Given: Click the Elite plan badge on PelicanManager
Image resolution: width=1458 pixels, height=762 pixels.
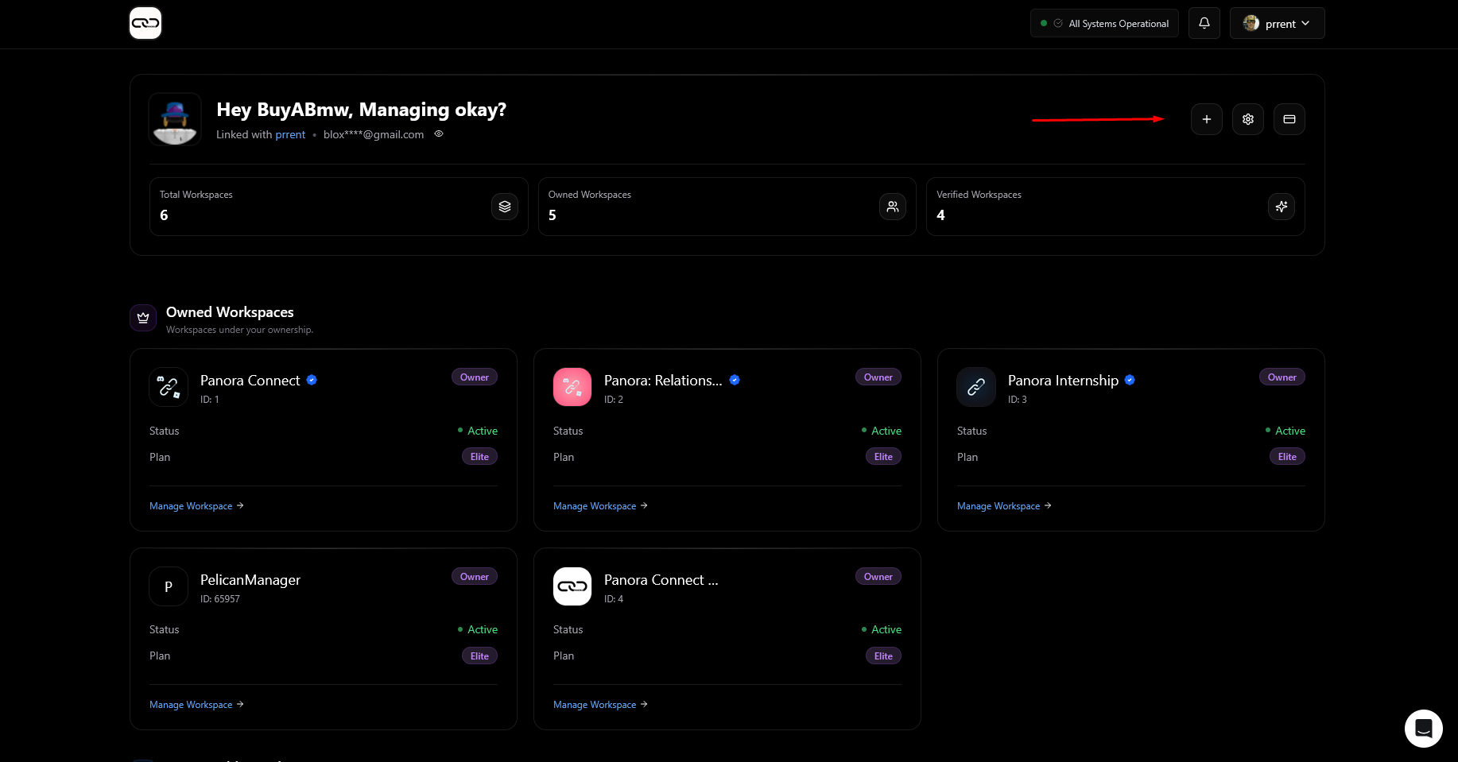Looking at the screenshot, I should point(479,656).
